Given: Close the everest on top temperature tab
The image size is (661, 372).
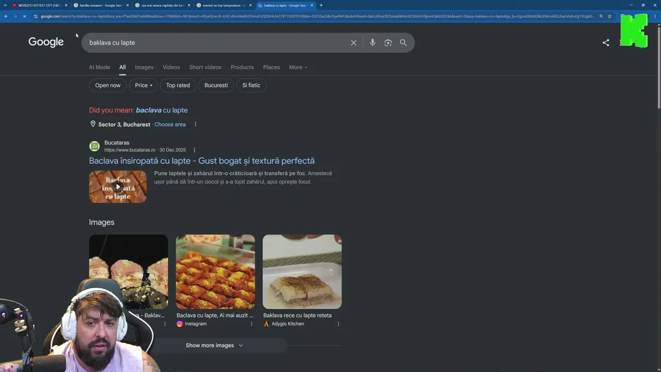Looking at the screenshot, I should tap(250, 5).
